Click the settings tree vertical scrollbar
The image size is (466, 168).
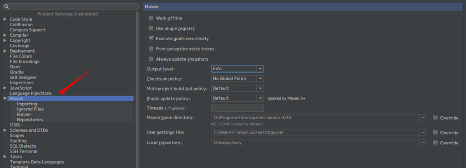pos(137,89)
